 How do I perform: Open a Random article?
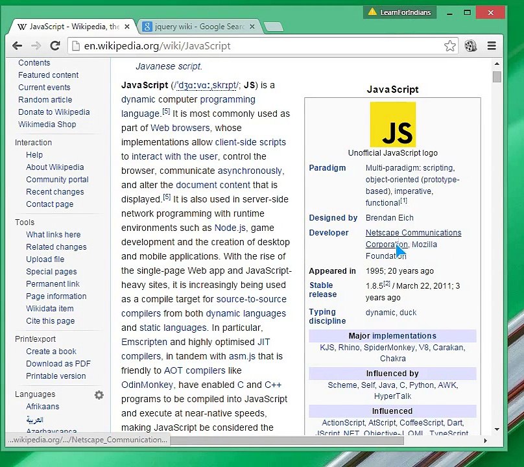pos(45,100)
